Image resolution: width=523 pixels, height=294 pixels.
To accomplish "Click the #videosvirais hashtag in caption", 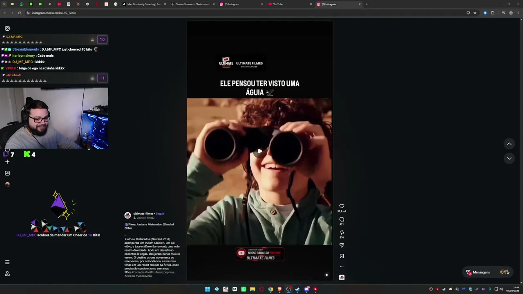I will pos(144,276).
